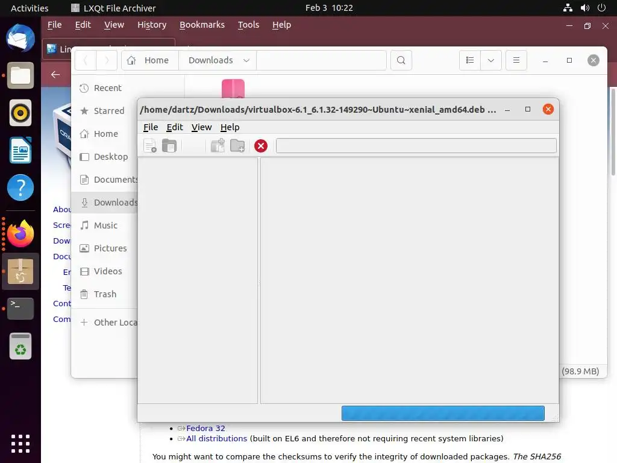Launch LibreOffice Writer from the dock
The image size is (617, 463).
tap(20, 150)
